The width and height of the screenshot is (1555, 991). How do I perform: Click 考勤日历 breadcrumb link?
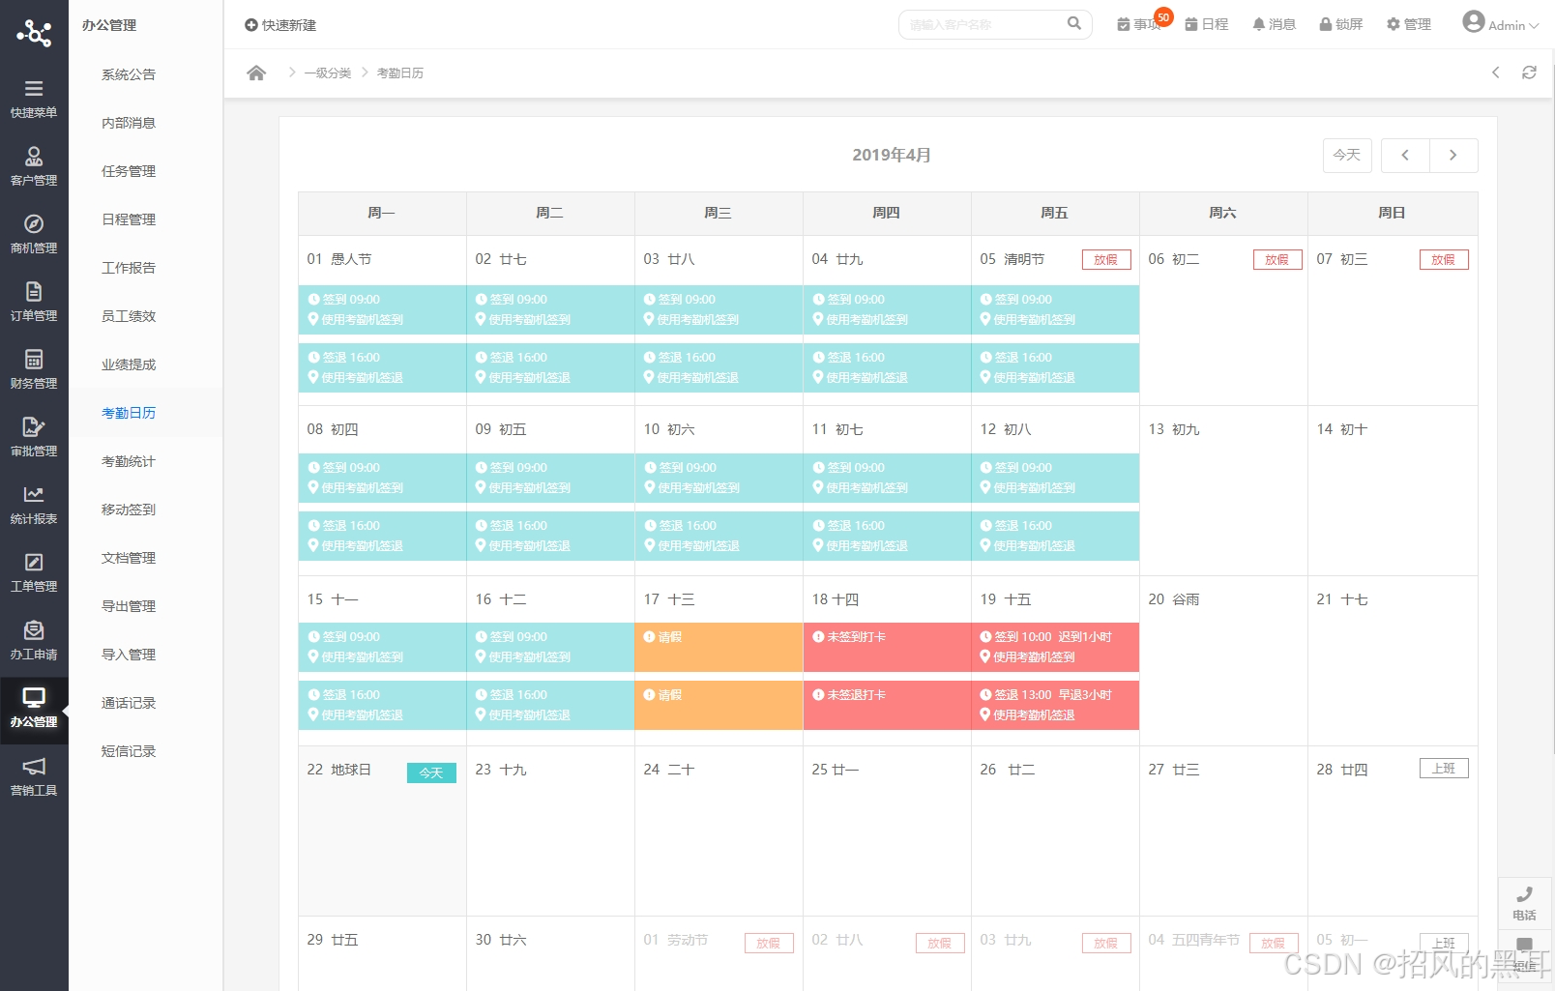pyautogui.click(x=400, y=73)
